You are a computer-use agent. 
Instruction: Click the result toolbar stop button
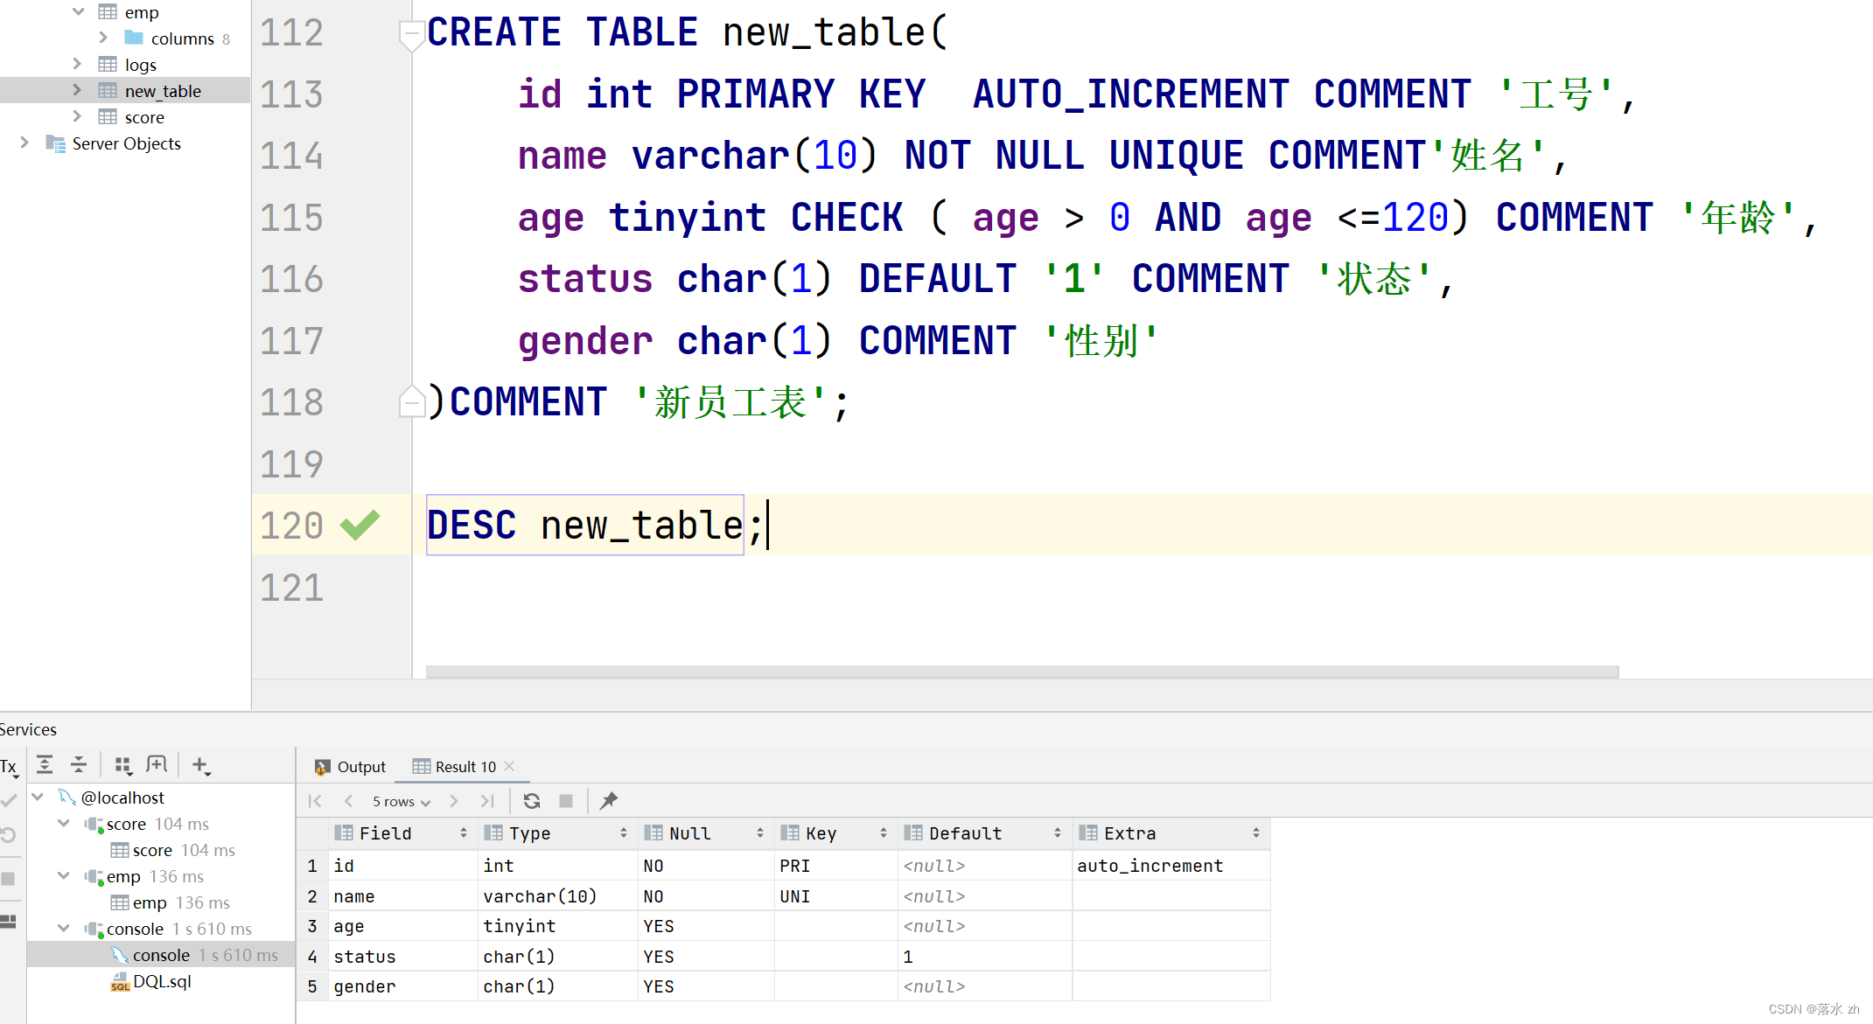coord(566,801)
